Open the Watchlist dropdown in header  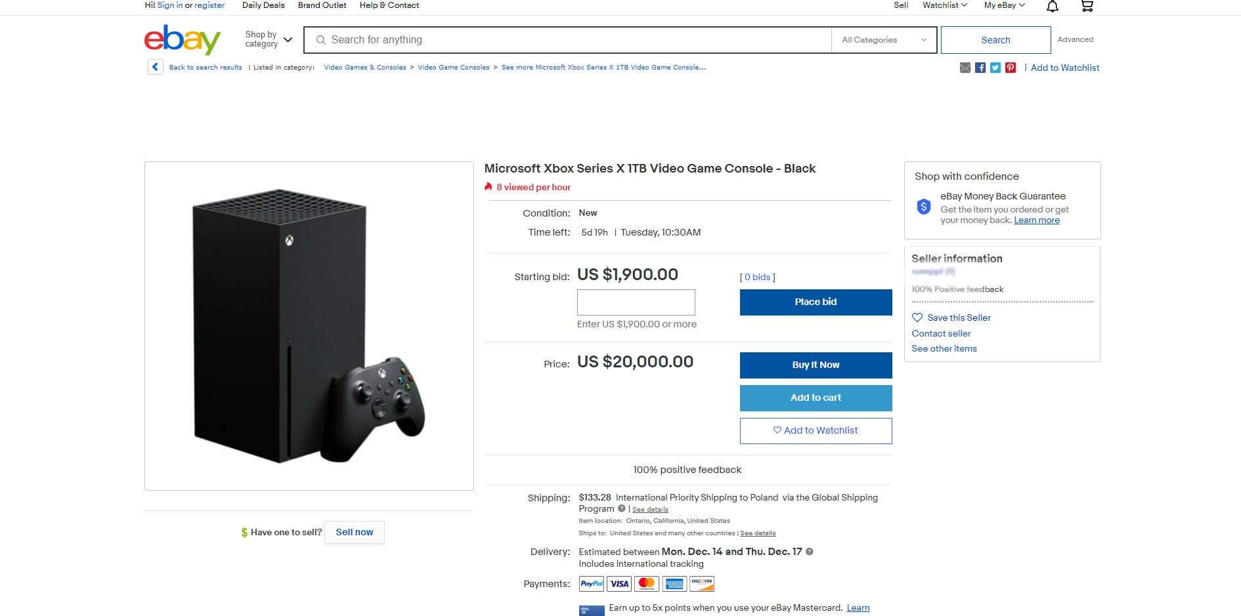click(945, 5)
